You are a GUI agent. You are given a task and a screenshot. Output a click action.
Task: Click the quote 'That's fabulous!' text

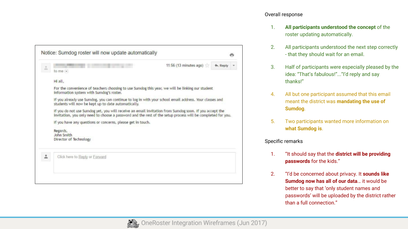[x=317, y=74]
